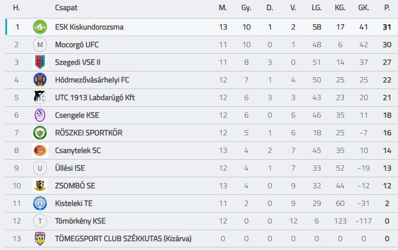Click the RÖSZKEI SPORTKÖR green crest

[40, 133]
